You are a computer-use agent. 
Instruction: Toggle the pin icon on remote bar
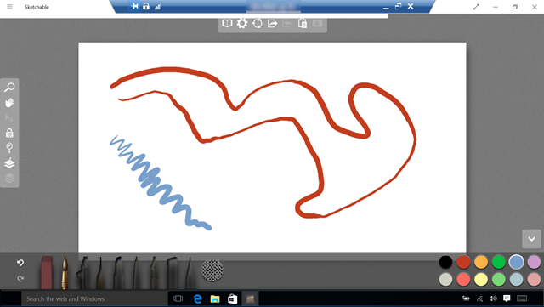click(135, 6)
